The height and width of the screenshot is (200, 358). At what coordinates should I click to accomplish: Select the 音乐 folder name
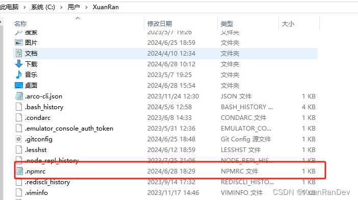[x=31, y=74]
